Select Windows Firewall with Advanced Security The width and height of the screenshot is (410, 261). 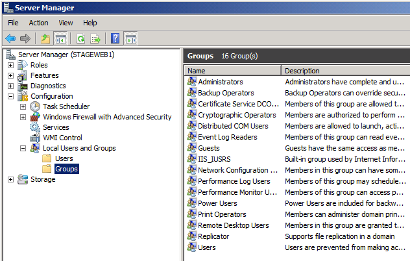point(107,117)
